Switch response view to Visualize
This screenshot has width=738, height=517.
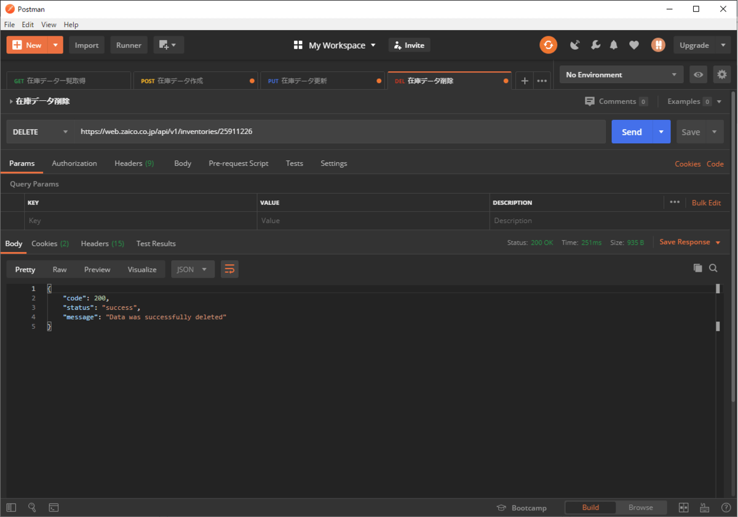(142, 269)
